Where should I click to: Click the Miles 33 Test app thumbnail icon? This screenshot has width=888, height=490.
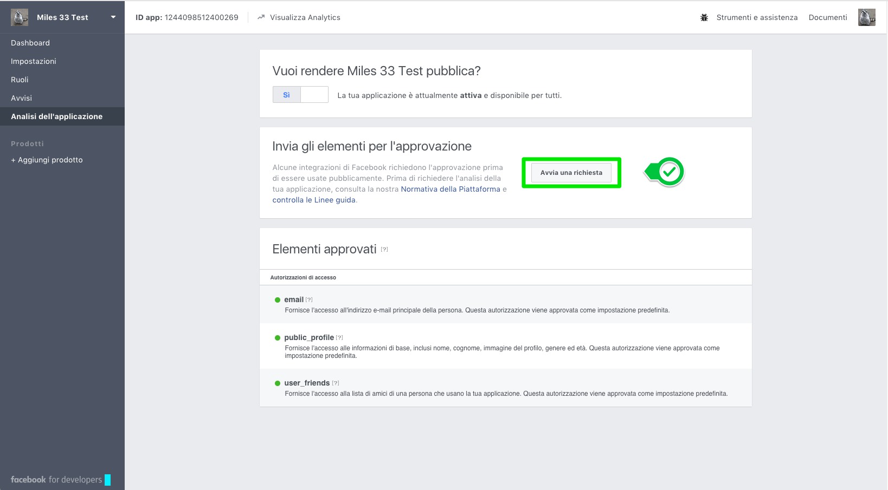pyautogui.click(x=20, y=17)
